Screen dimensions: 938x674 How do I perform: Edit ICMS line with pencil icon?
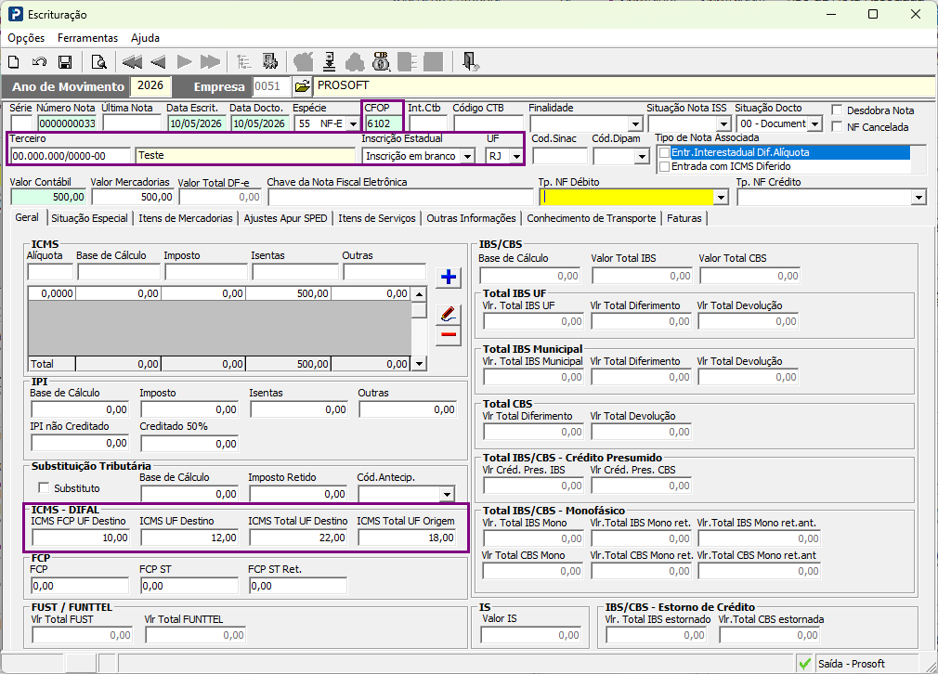(448, 314)
